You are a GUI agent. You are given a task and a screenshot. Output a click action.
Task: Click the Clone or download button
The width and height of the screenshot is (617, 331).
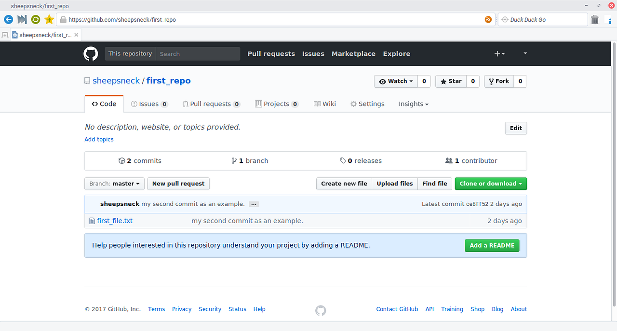point(491,184)
